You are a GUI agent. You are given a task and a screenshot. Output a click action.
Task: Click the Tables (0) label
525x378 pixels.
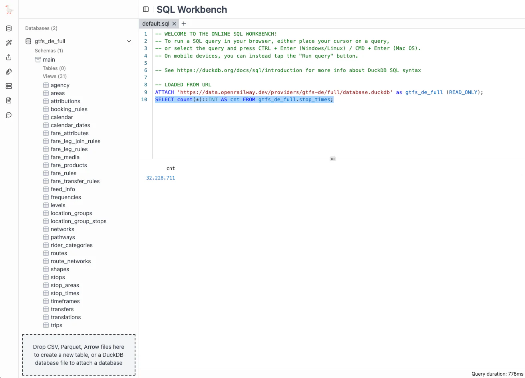[54, 68]
